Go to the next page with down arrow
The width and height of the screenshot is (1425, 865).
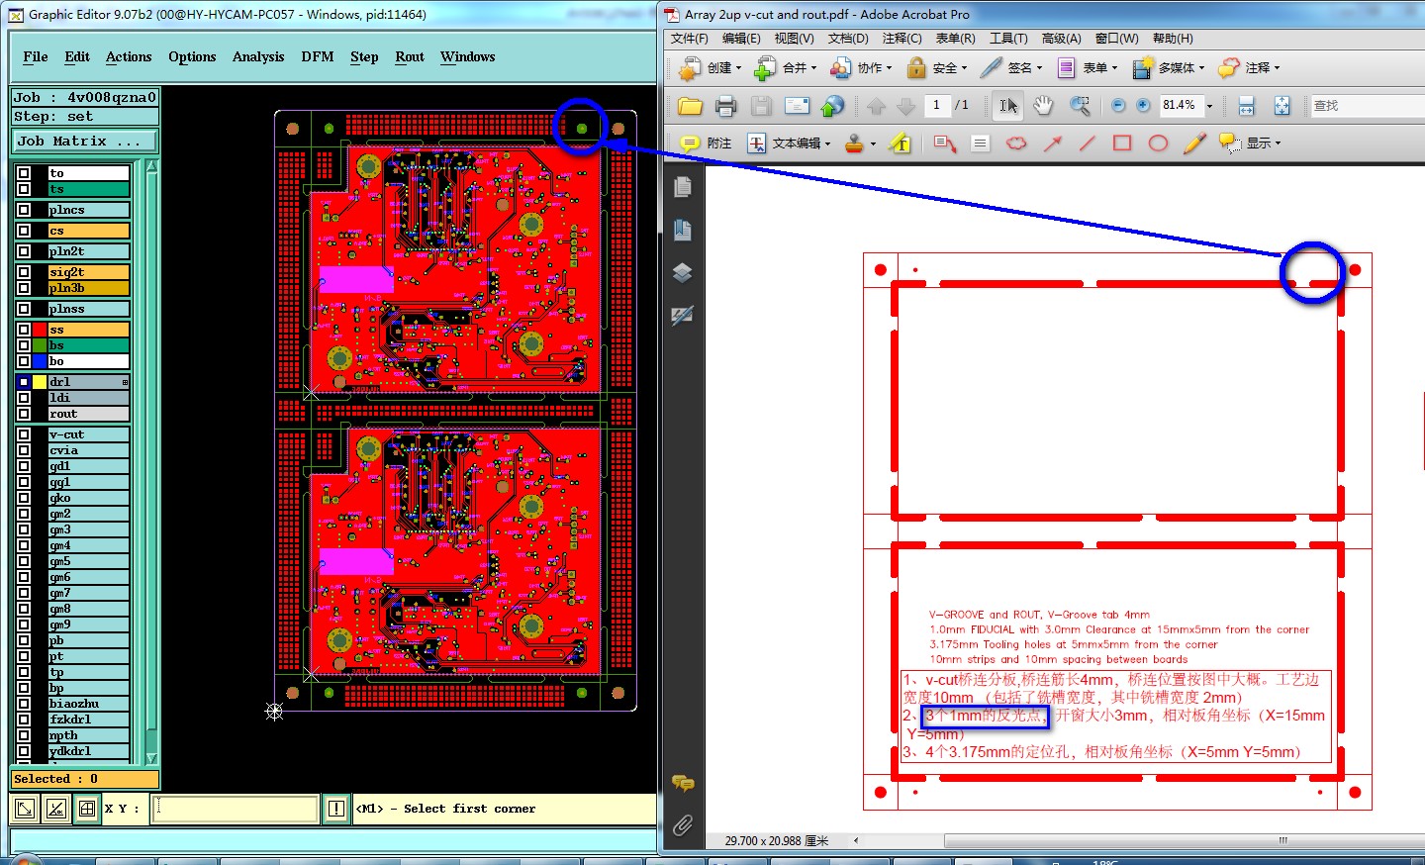click(905, 106)
